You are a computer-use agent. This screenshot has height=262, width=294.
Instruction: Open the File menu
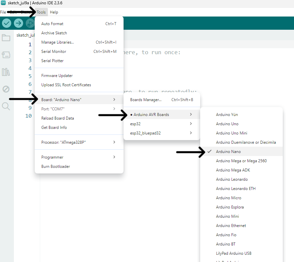[x=3, y=12]
